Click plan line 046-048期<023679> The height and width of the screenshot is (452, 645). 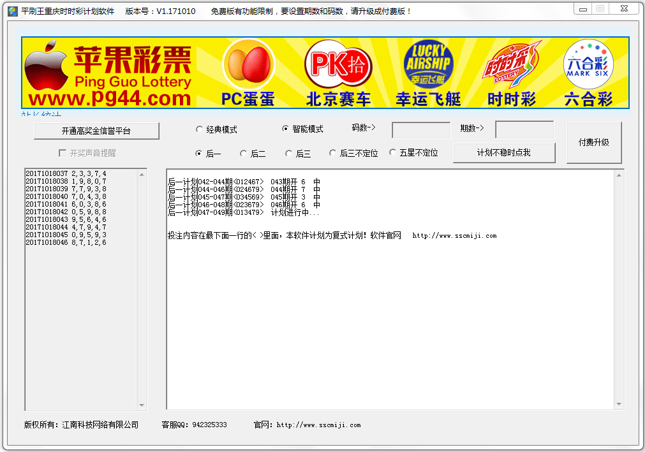click(x=244, y=205)
